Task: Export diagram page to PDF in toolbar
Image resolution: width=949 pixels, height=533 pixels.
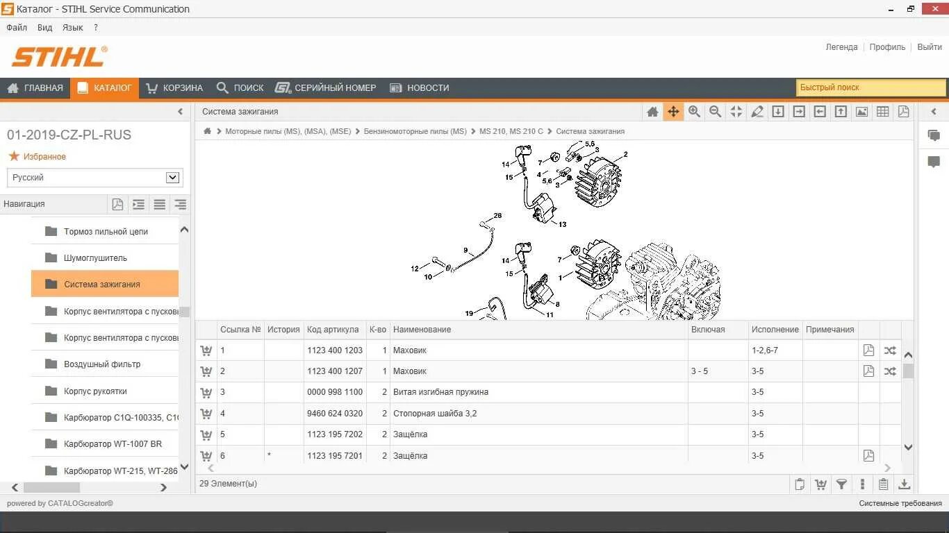Action: tap(903, 112)
